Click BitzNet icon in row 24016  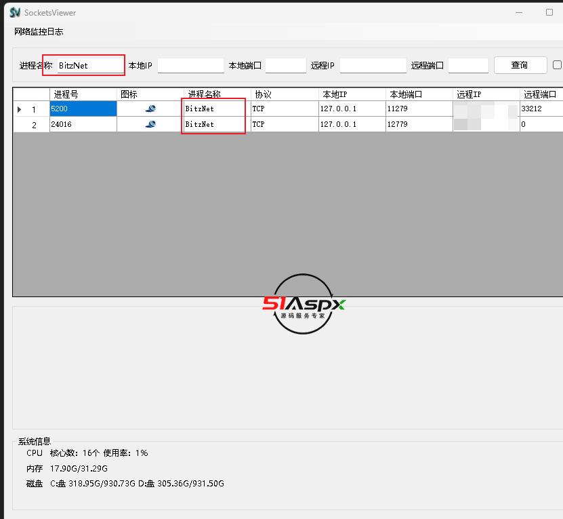pos(150,124)
